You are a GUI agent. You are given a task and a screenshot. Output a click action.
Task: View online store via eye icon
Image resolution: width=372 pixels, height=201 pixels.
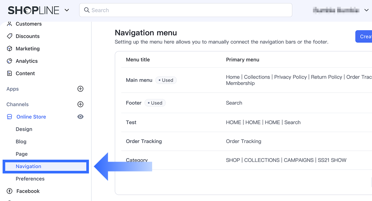tap(80, 117)
